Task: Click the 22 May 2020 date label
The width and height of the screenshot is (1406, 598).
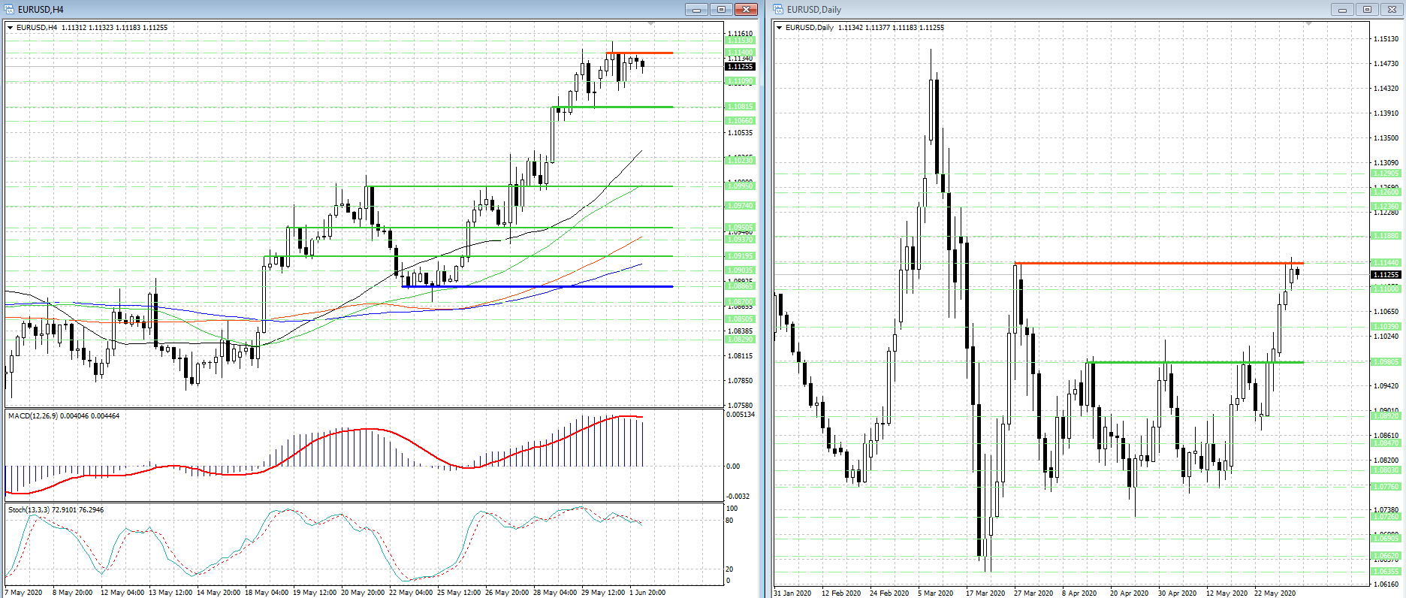Action: 1274,593
